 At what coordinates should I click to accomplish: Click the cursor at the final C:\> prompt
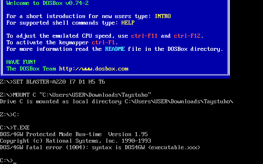point(15,160)
